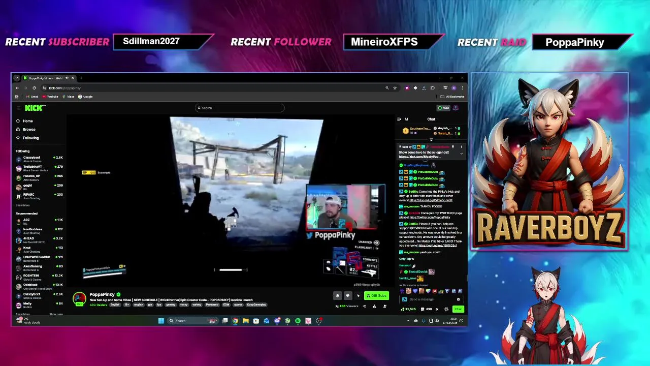Reload the browser page
This screenshot has width=650, height=366.
pos(34,88)
